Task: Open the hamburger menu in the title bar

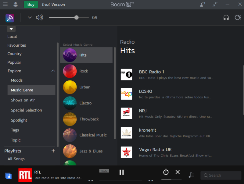Action: pyautogui.click(x=5, y=4)
